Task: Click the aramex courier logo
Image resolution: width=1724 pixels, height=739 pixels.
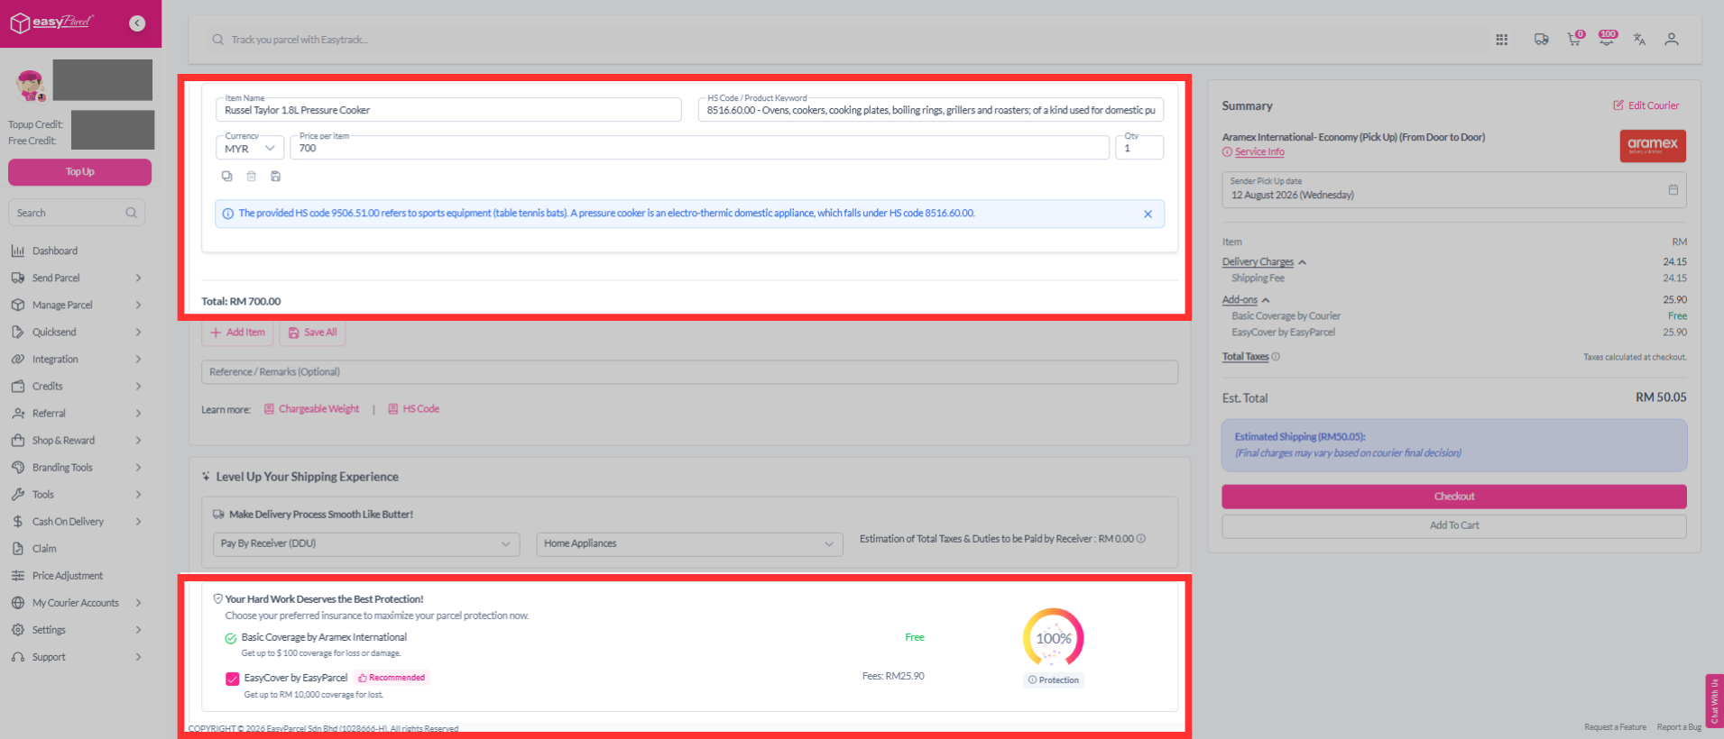Action: [x=1653, y=146]
